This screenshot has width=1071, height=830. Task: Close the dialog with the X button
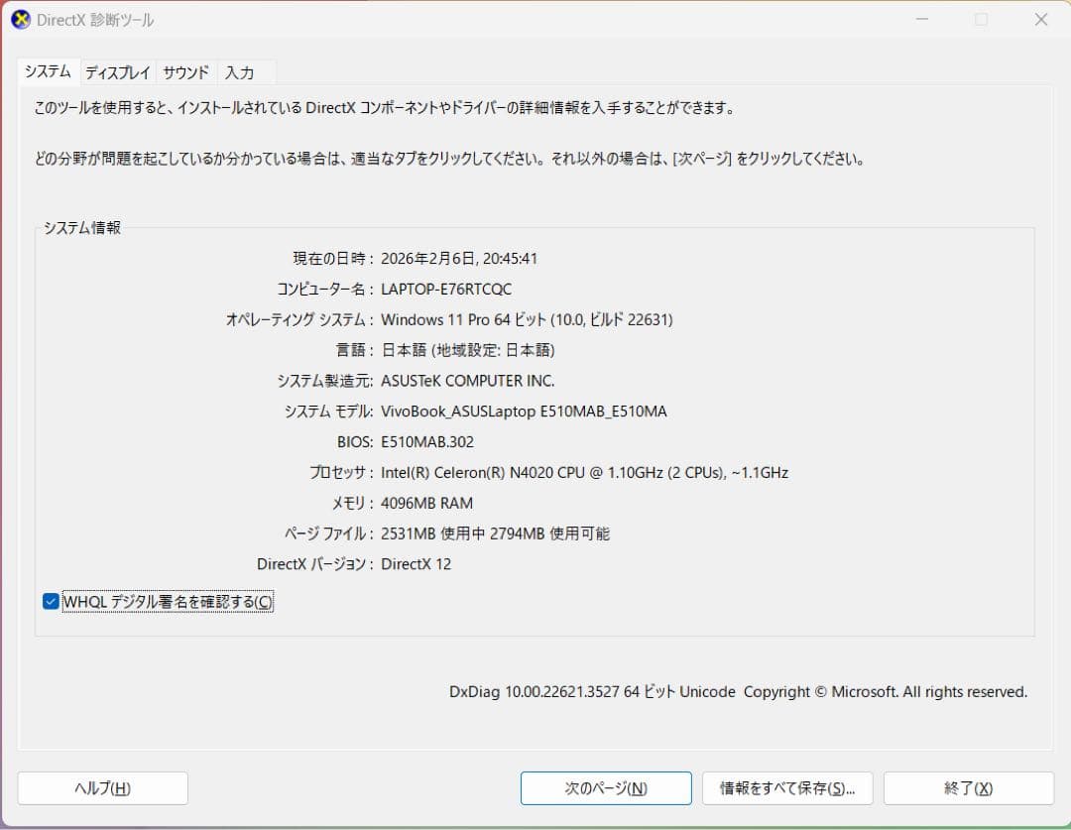click(1040, 19)
